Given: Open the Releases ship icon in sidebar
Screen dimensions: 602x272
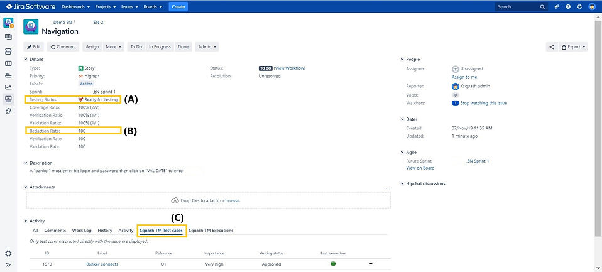Looking at the screenshot, I should [x=8, y=75].
